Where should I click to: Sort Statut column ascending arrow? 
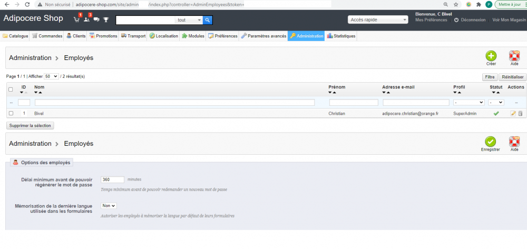click(x=498, y=92)
